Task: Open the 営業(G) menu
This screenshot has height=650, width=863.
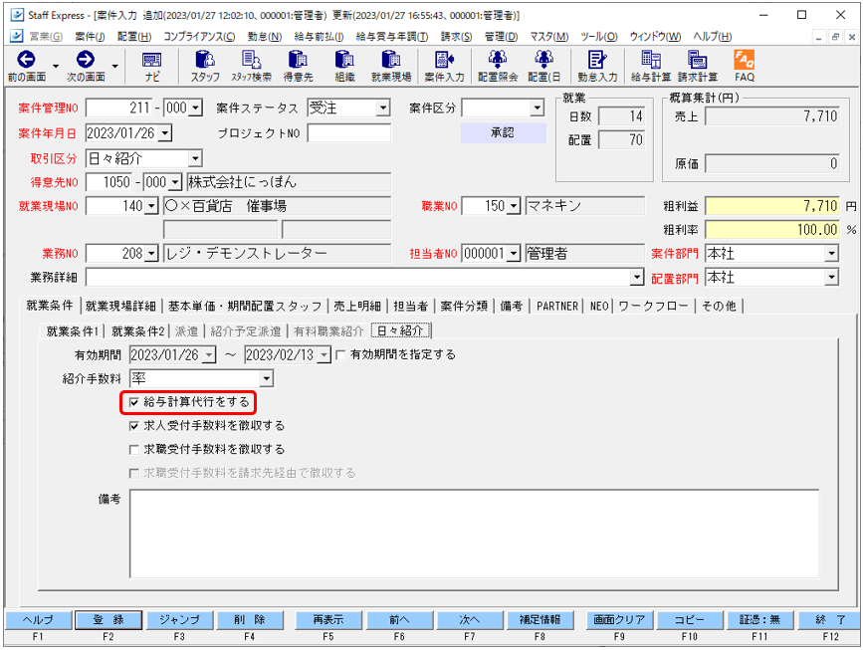Action: tap(46, 36)
